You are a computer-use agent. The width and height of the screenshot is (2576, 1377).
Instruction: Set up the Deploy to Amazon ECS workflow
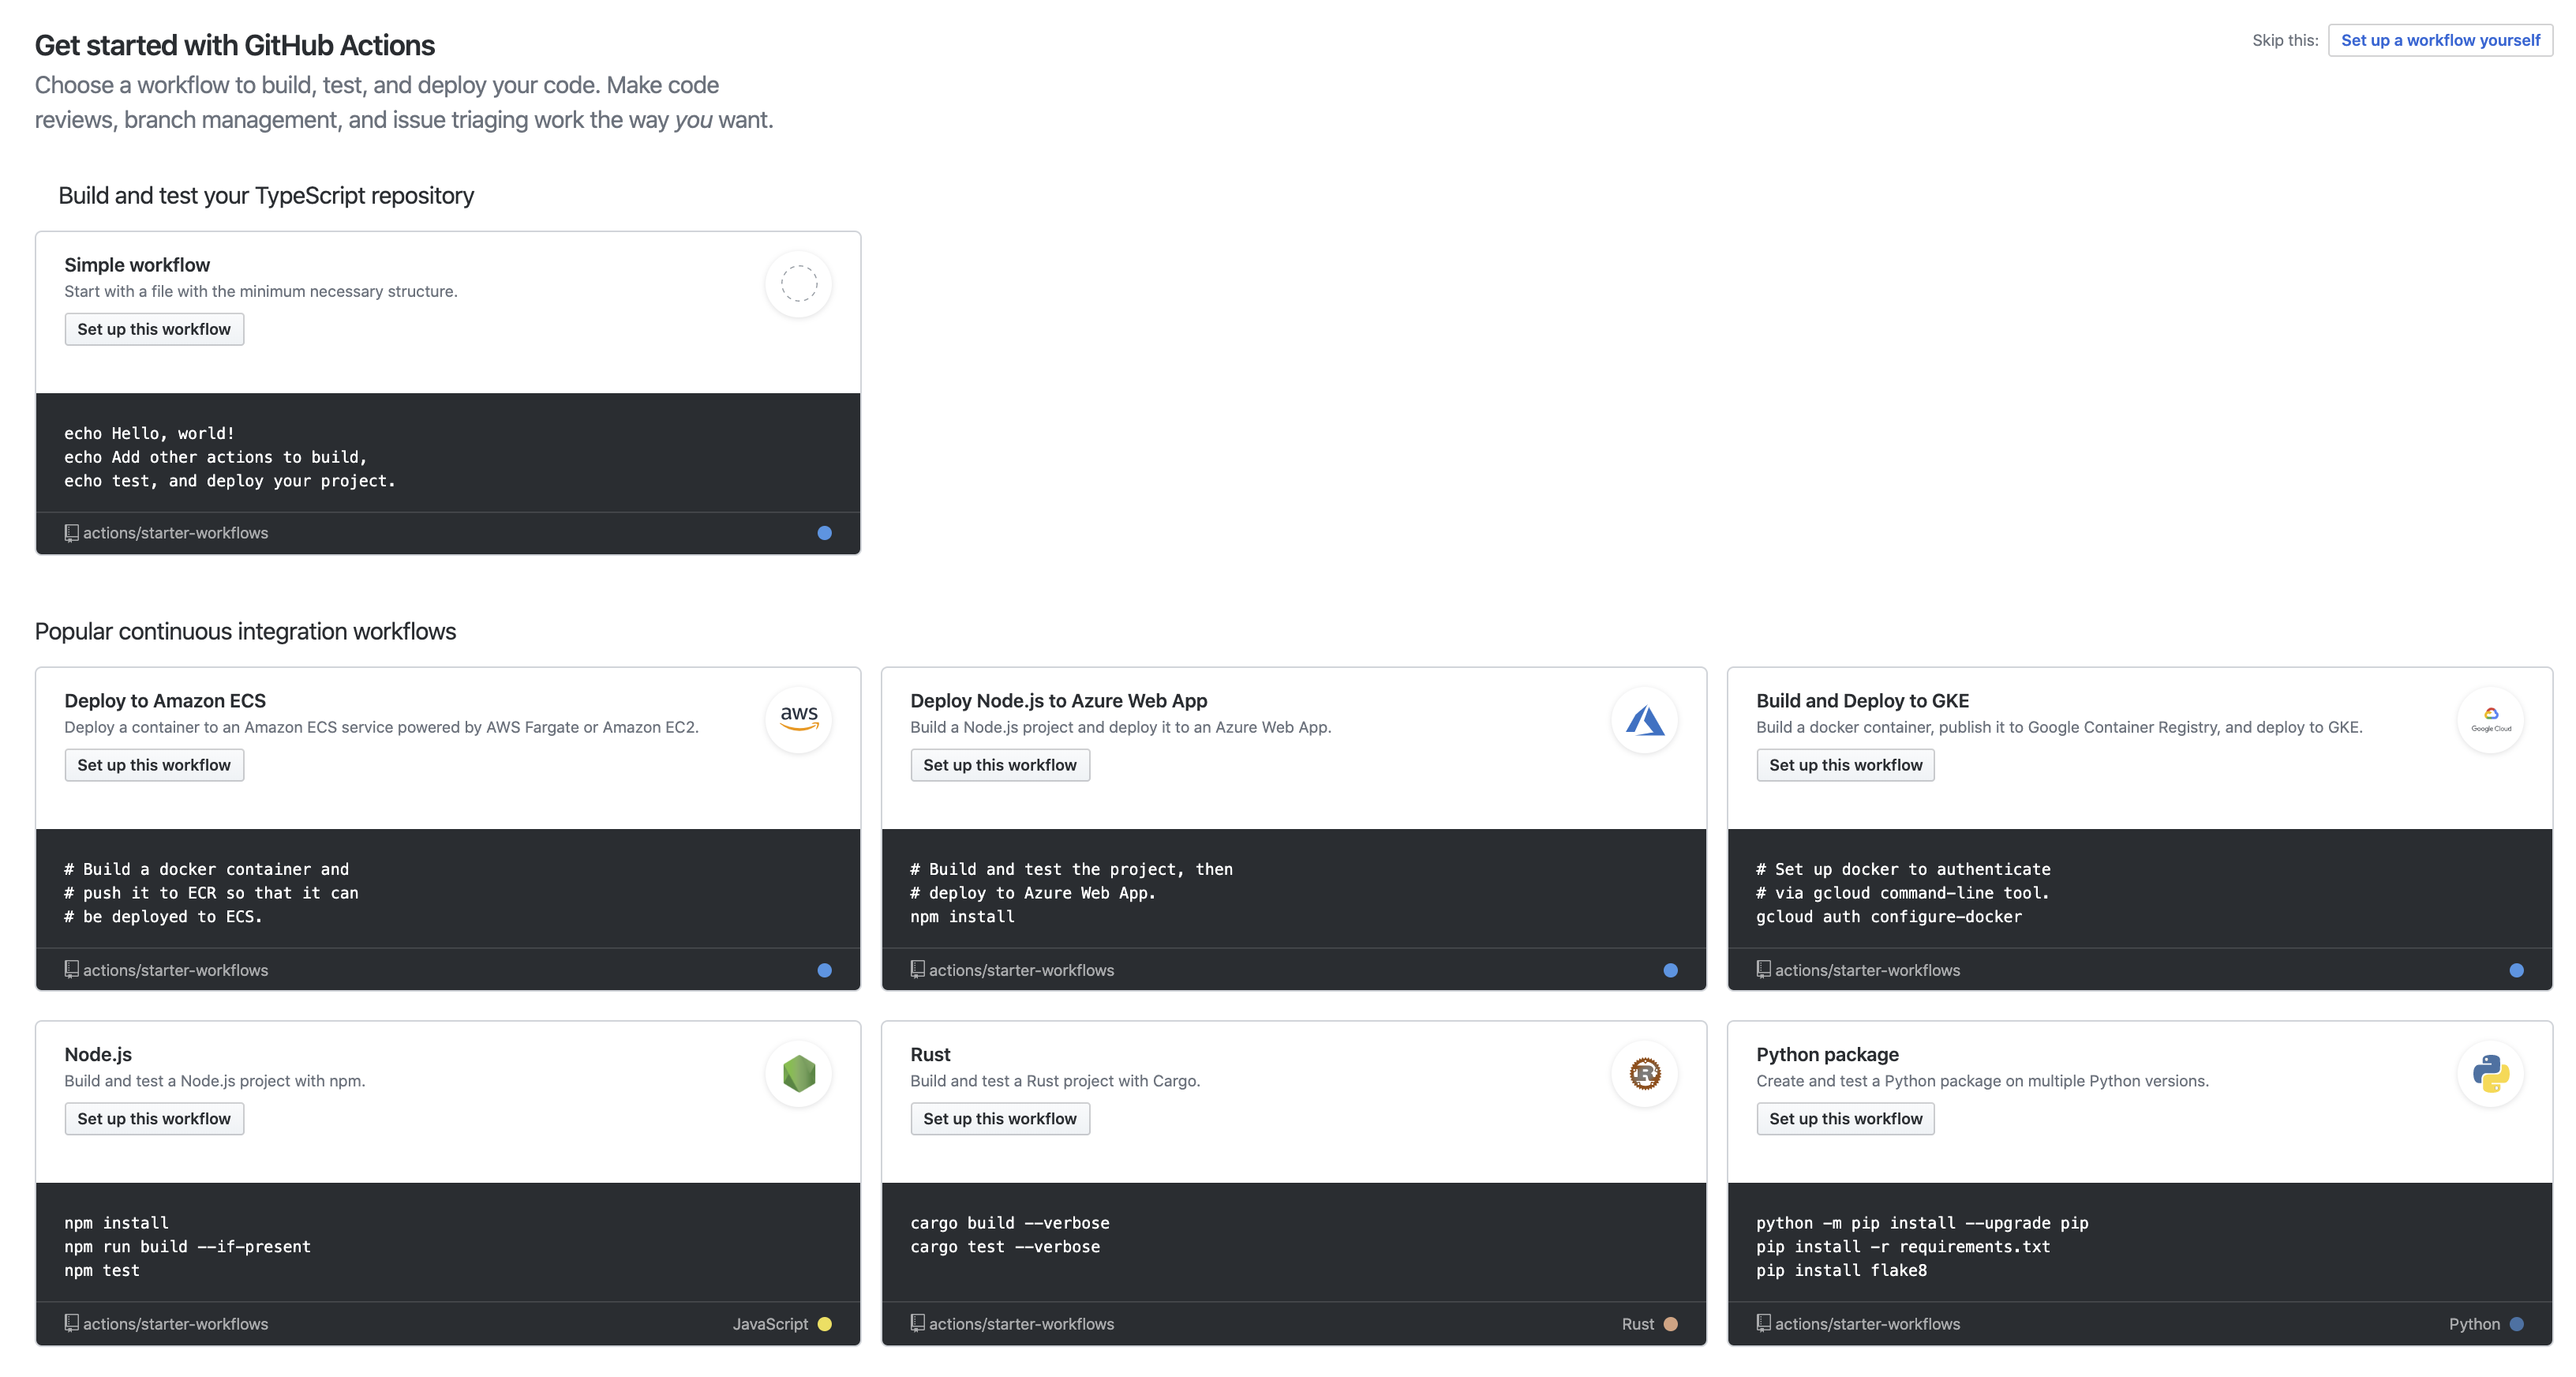[154, 764]
